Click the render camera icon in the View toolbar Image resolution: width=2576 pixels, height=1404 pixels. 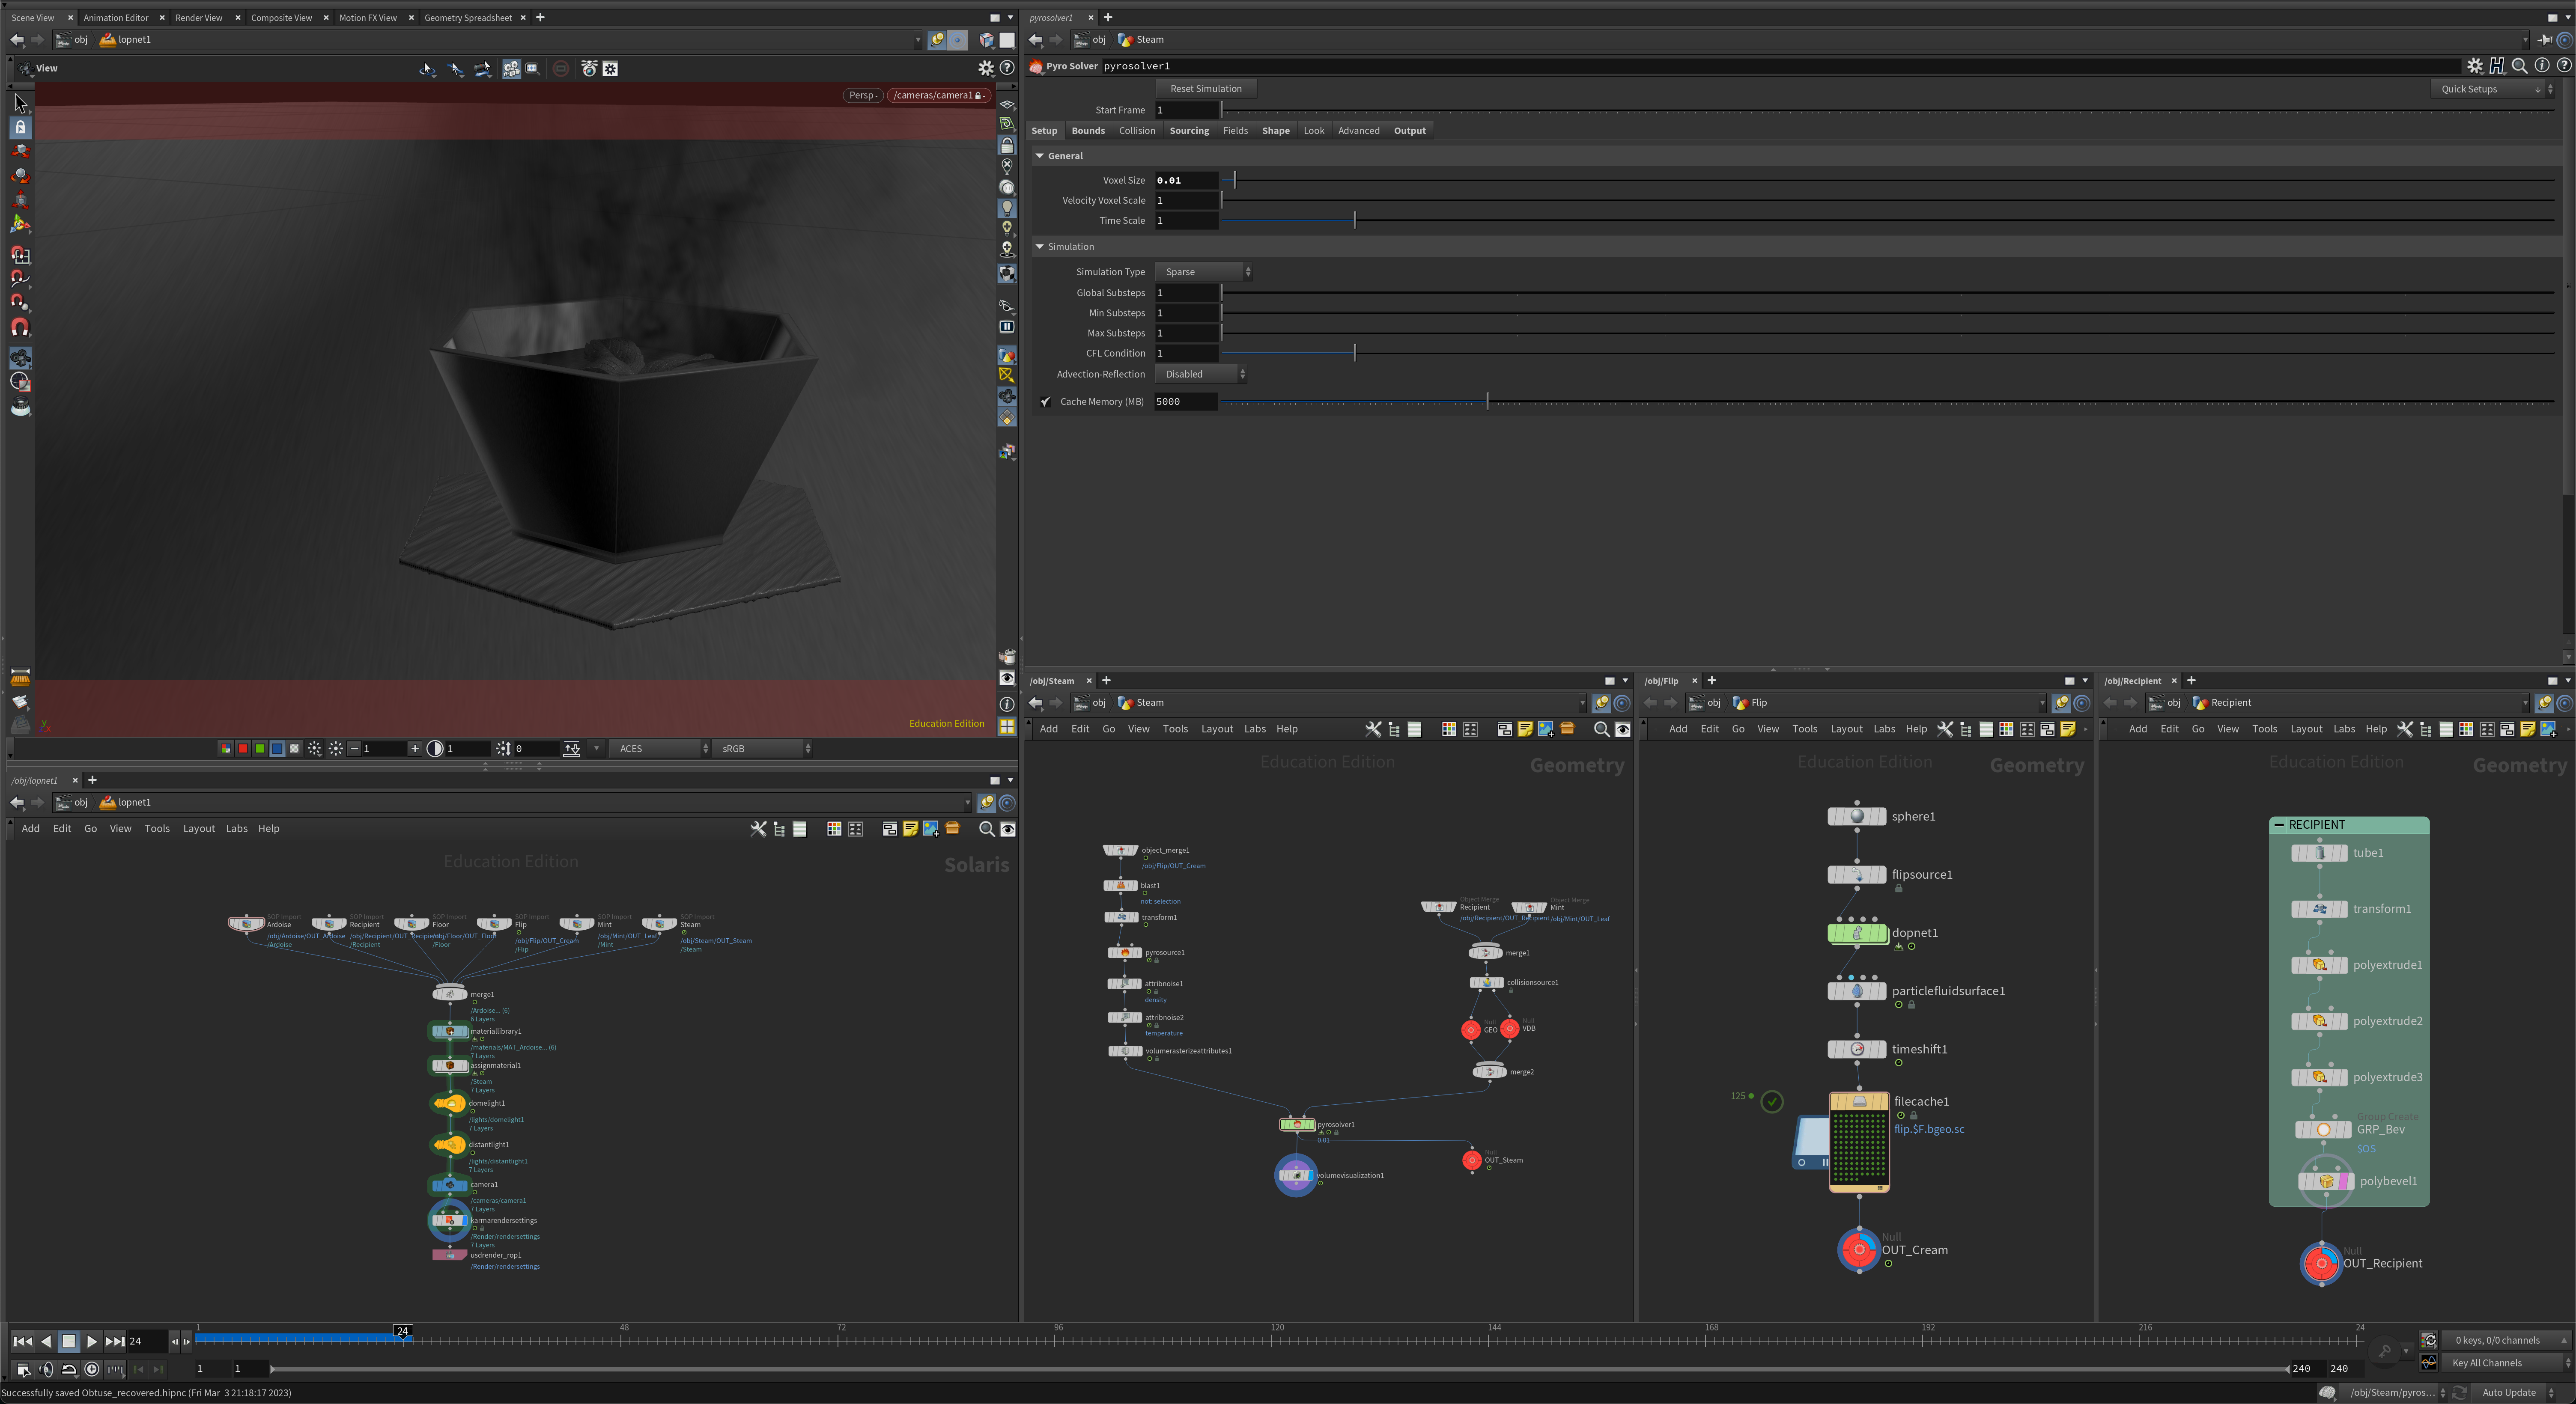tap(511, 68)
